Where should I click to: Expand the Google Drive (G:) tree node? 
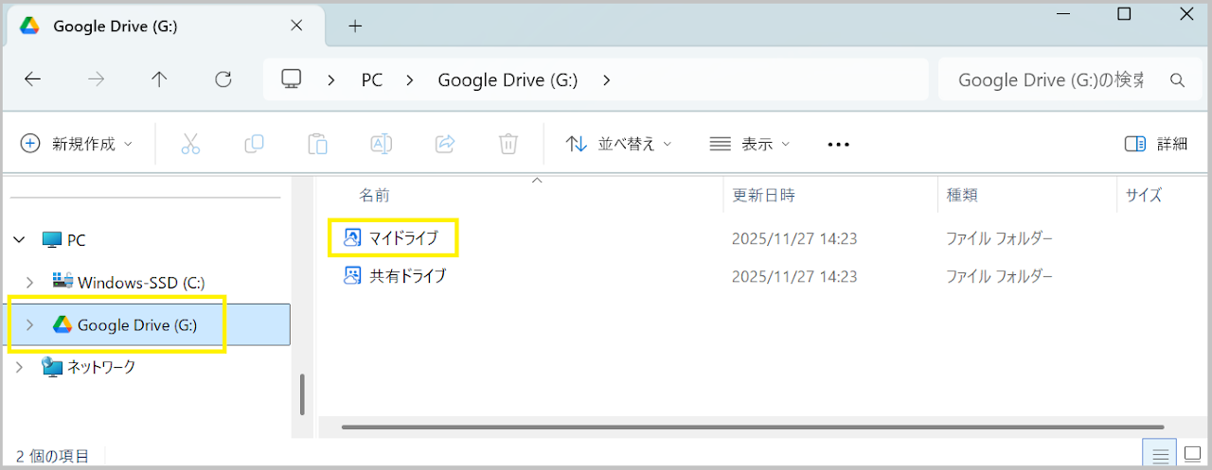30,325
